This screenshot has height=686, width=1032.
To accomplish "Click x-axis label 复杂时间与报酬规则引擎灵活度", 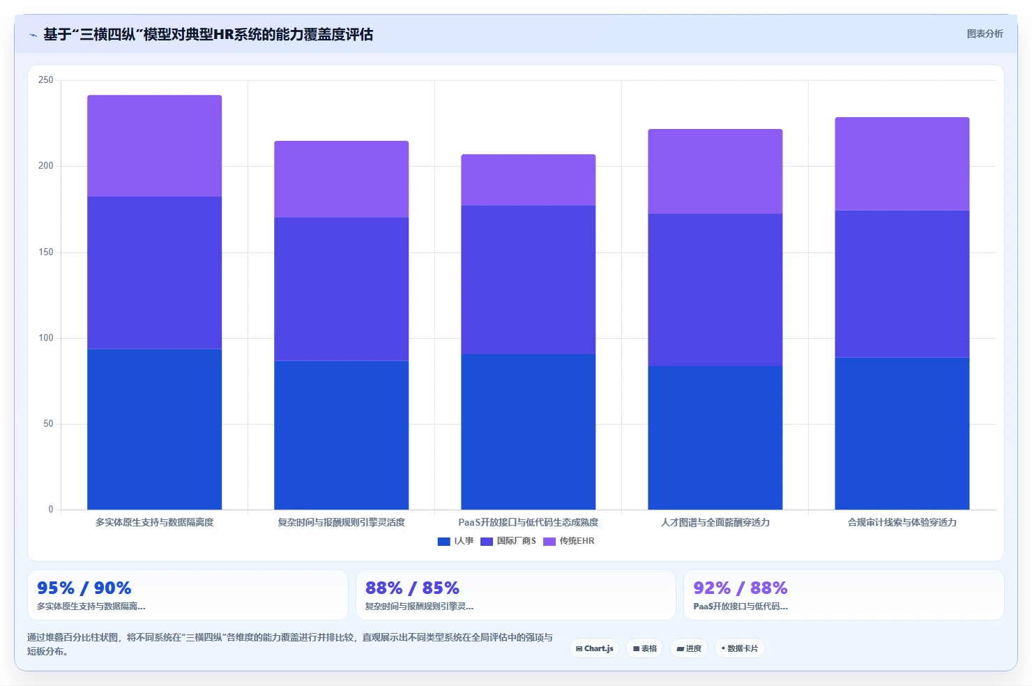I will 341,522.
